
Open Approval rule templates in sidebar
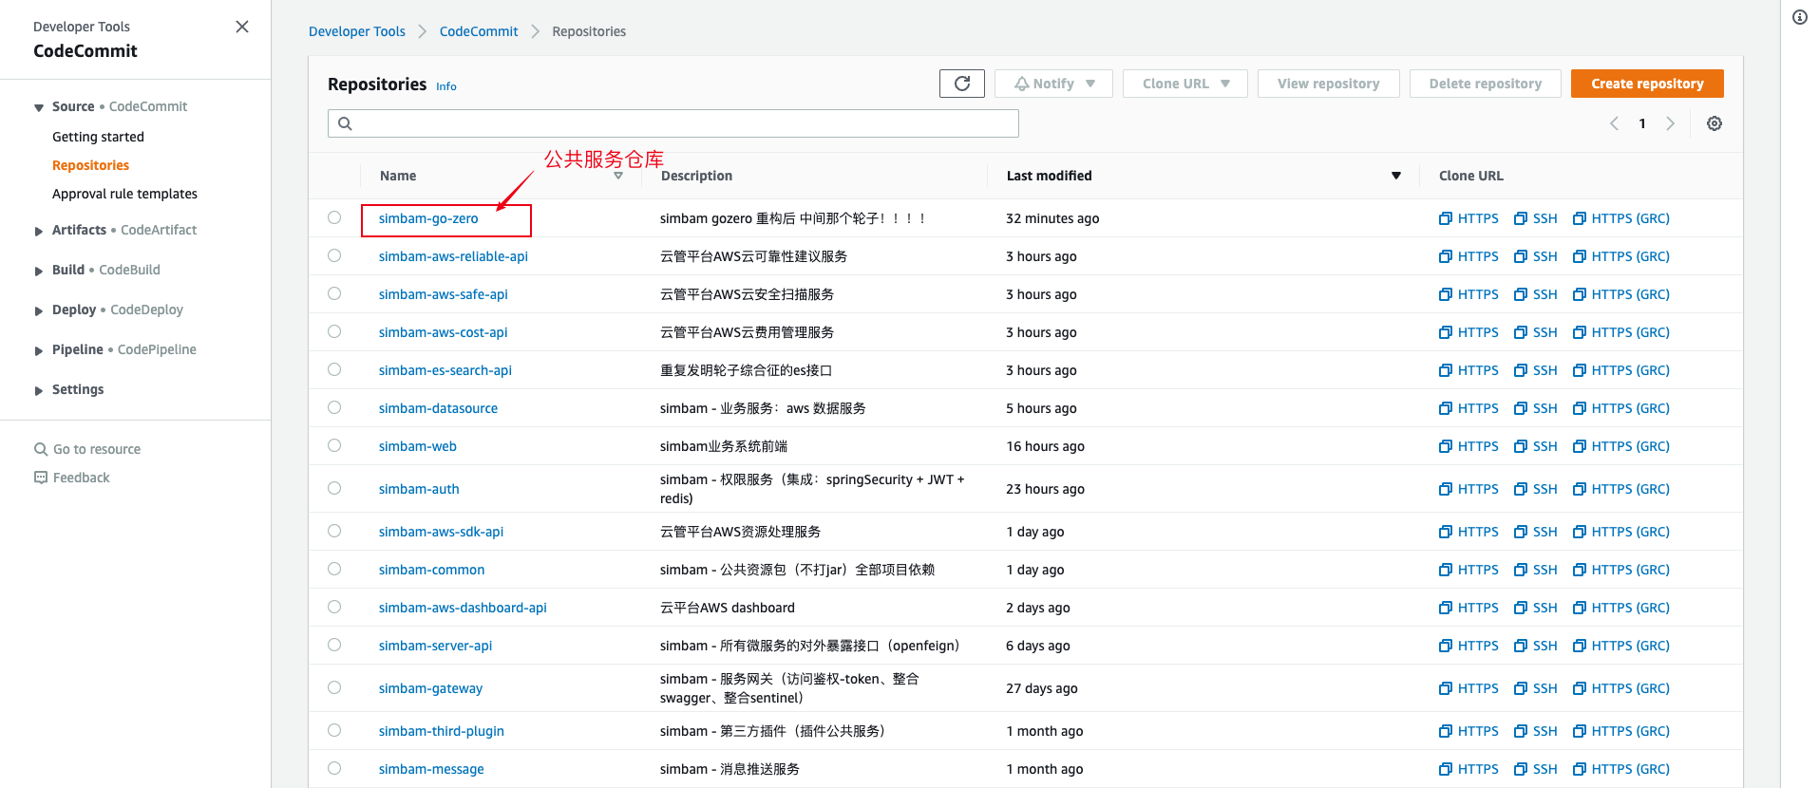click(x=124, y=194)
